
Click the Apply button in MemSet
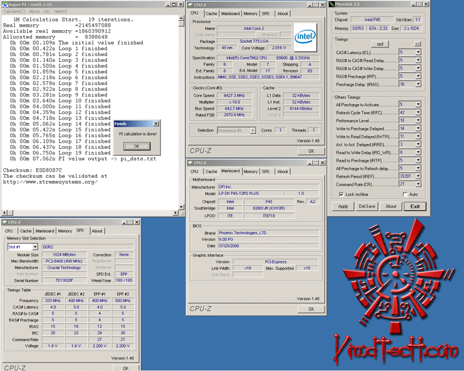[x=343, y=206]
